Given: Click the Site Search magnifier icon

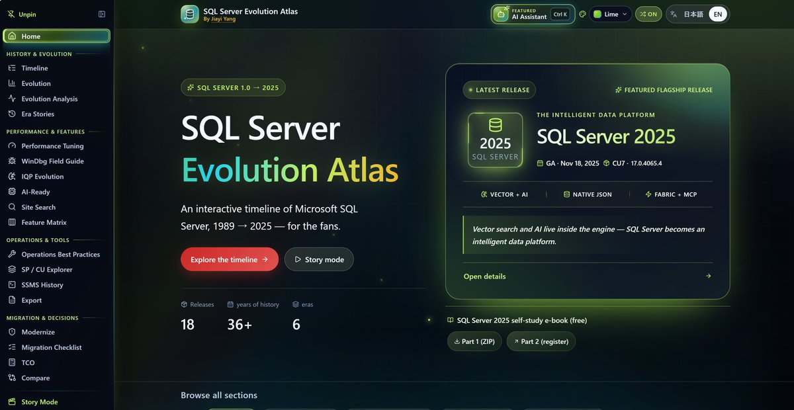Looking at the screenshot, I should point(12,207).
